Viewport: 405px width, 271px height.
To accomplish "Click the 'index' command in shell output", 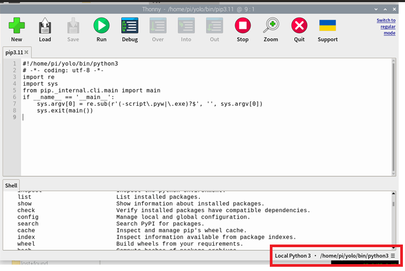I will (26, 237).
